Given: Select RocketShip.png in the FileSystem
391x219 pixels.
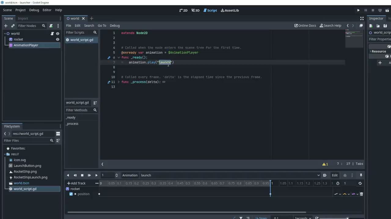Looking at the screenshot, I should click(x=25, y=171).
